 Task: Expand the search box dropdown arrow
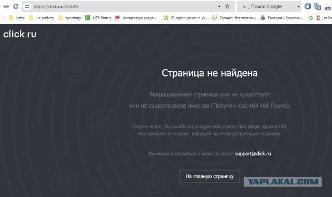click(x=298, y=6)
